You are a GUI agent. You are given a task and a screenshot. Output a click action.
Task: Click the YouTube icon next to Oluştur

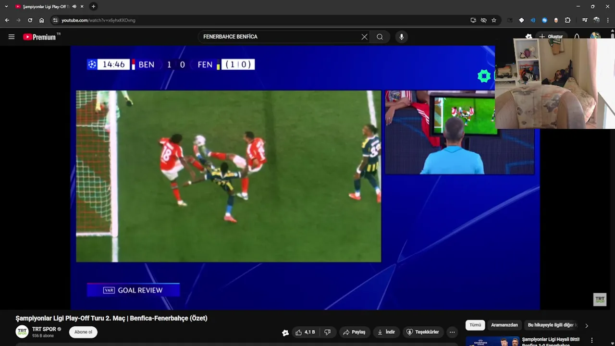tap(529, 36)
